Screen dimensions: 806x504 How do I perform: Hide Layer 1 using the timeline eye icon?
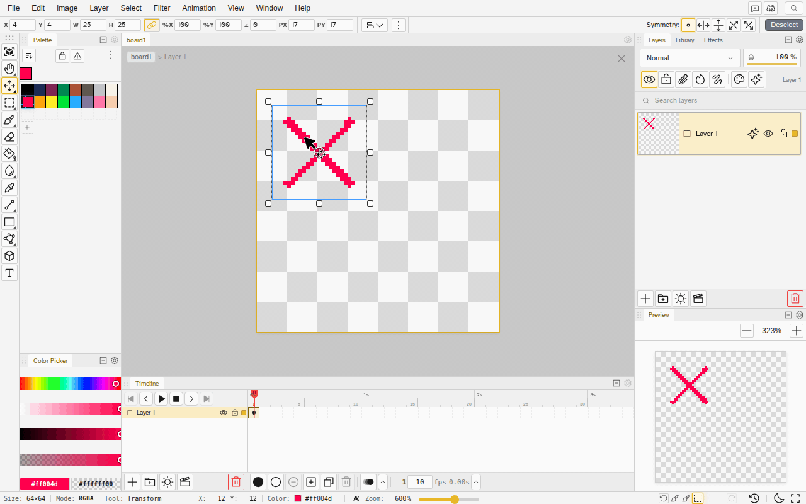223,413
